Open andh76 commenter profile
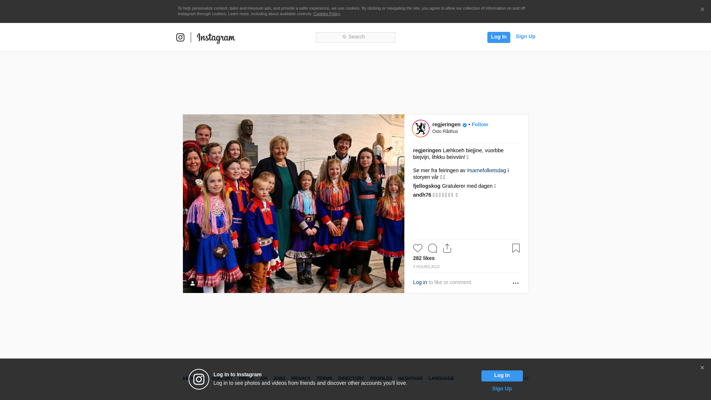The width and height of the screenshot is (711, 400). coord(422,195)
